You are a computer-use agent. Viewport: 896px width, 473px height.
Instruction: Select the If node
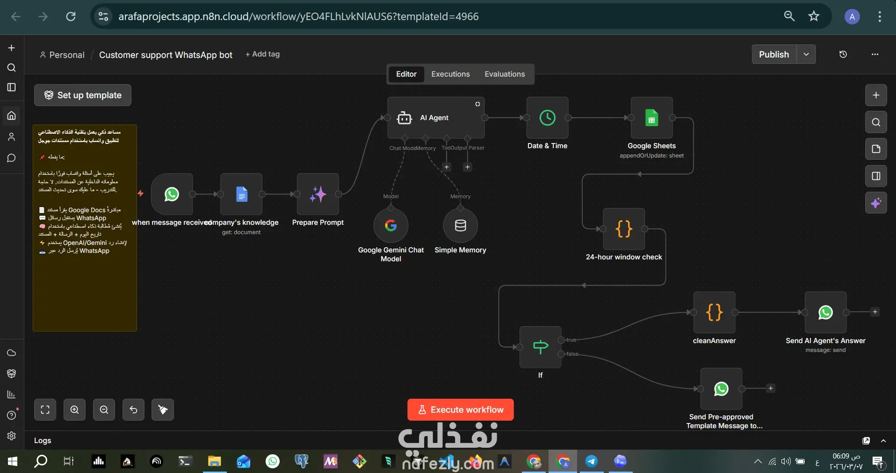(x=541, y=347)
